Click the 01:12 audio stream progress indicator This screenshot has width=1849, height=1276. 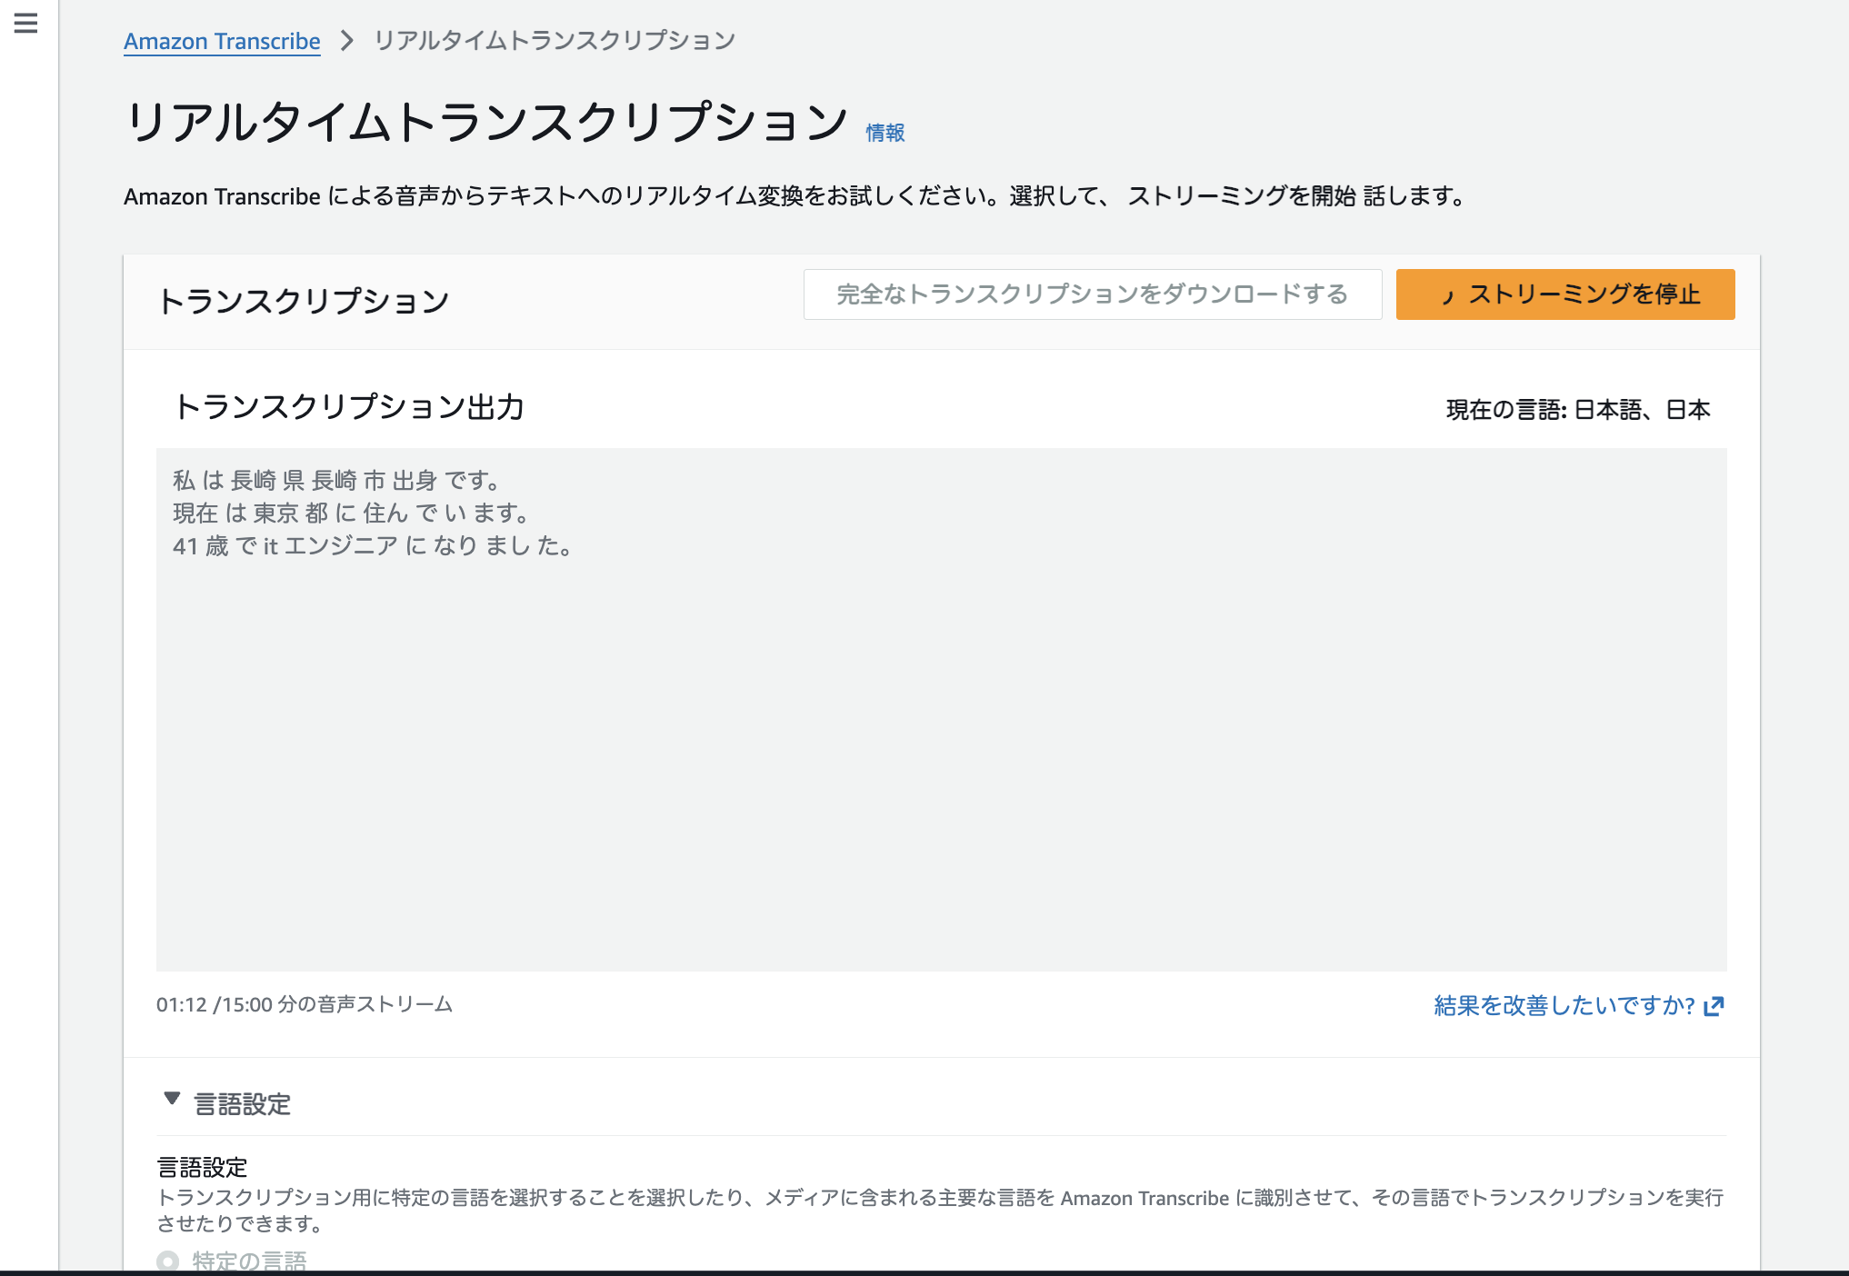pos(305,1005)
